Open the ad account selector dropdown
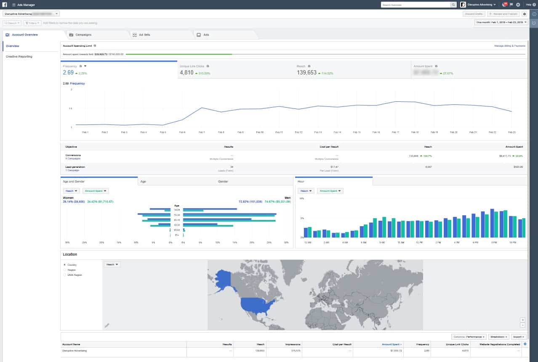Viewport: 538px width, 362px height. click(31, 14)
